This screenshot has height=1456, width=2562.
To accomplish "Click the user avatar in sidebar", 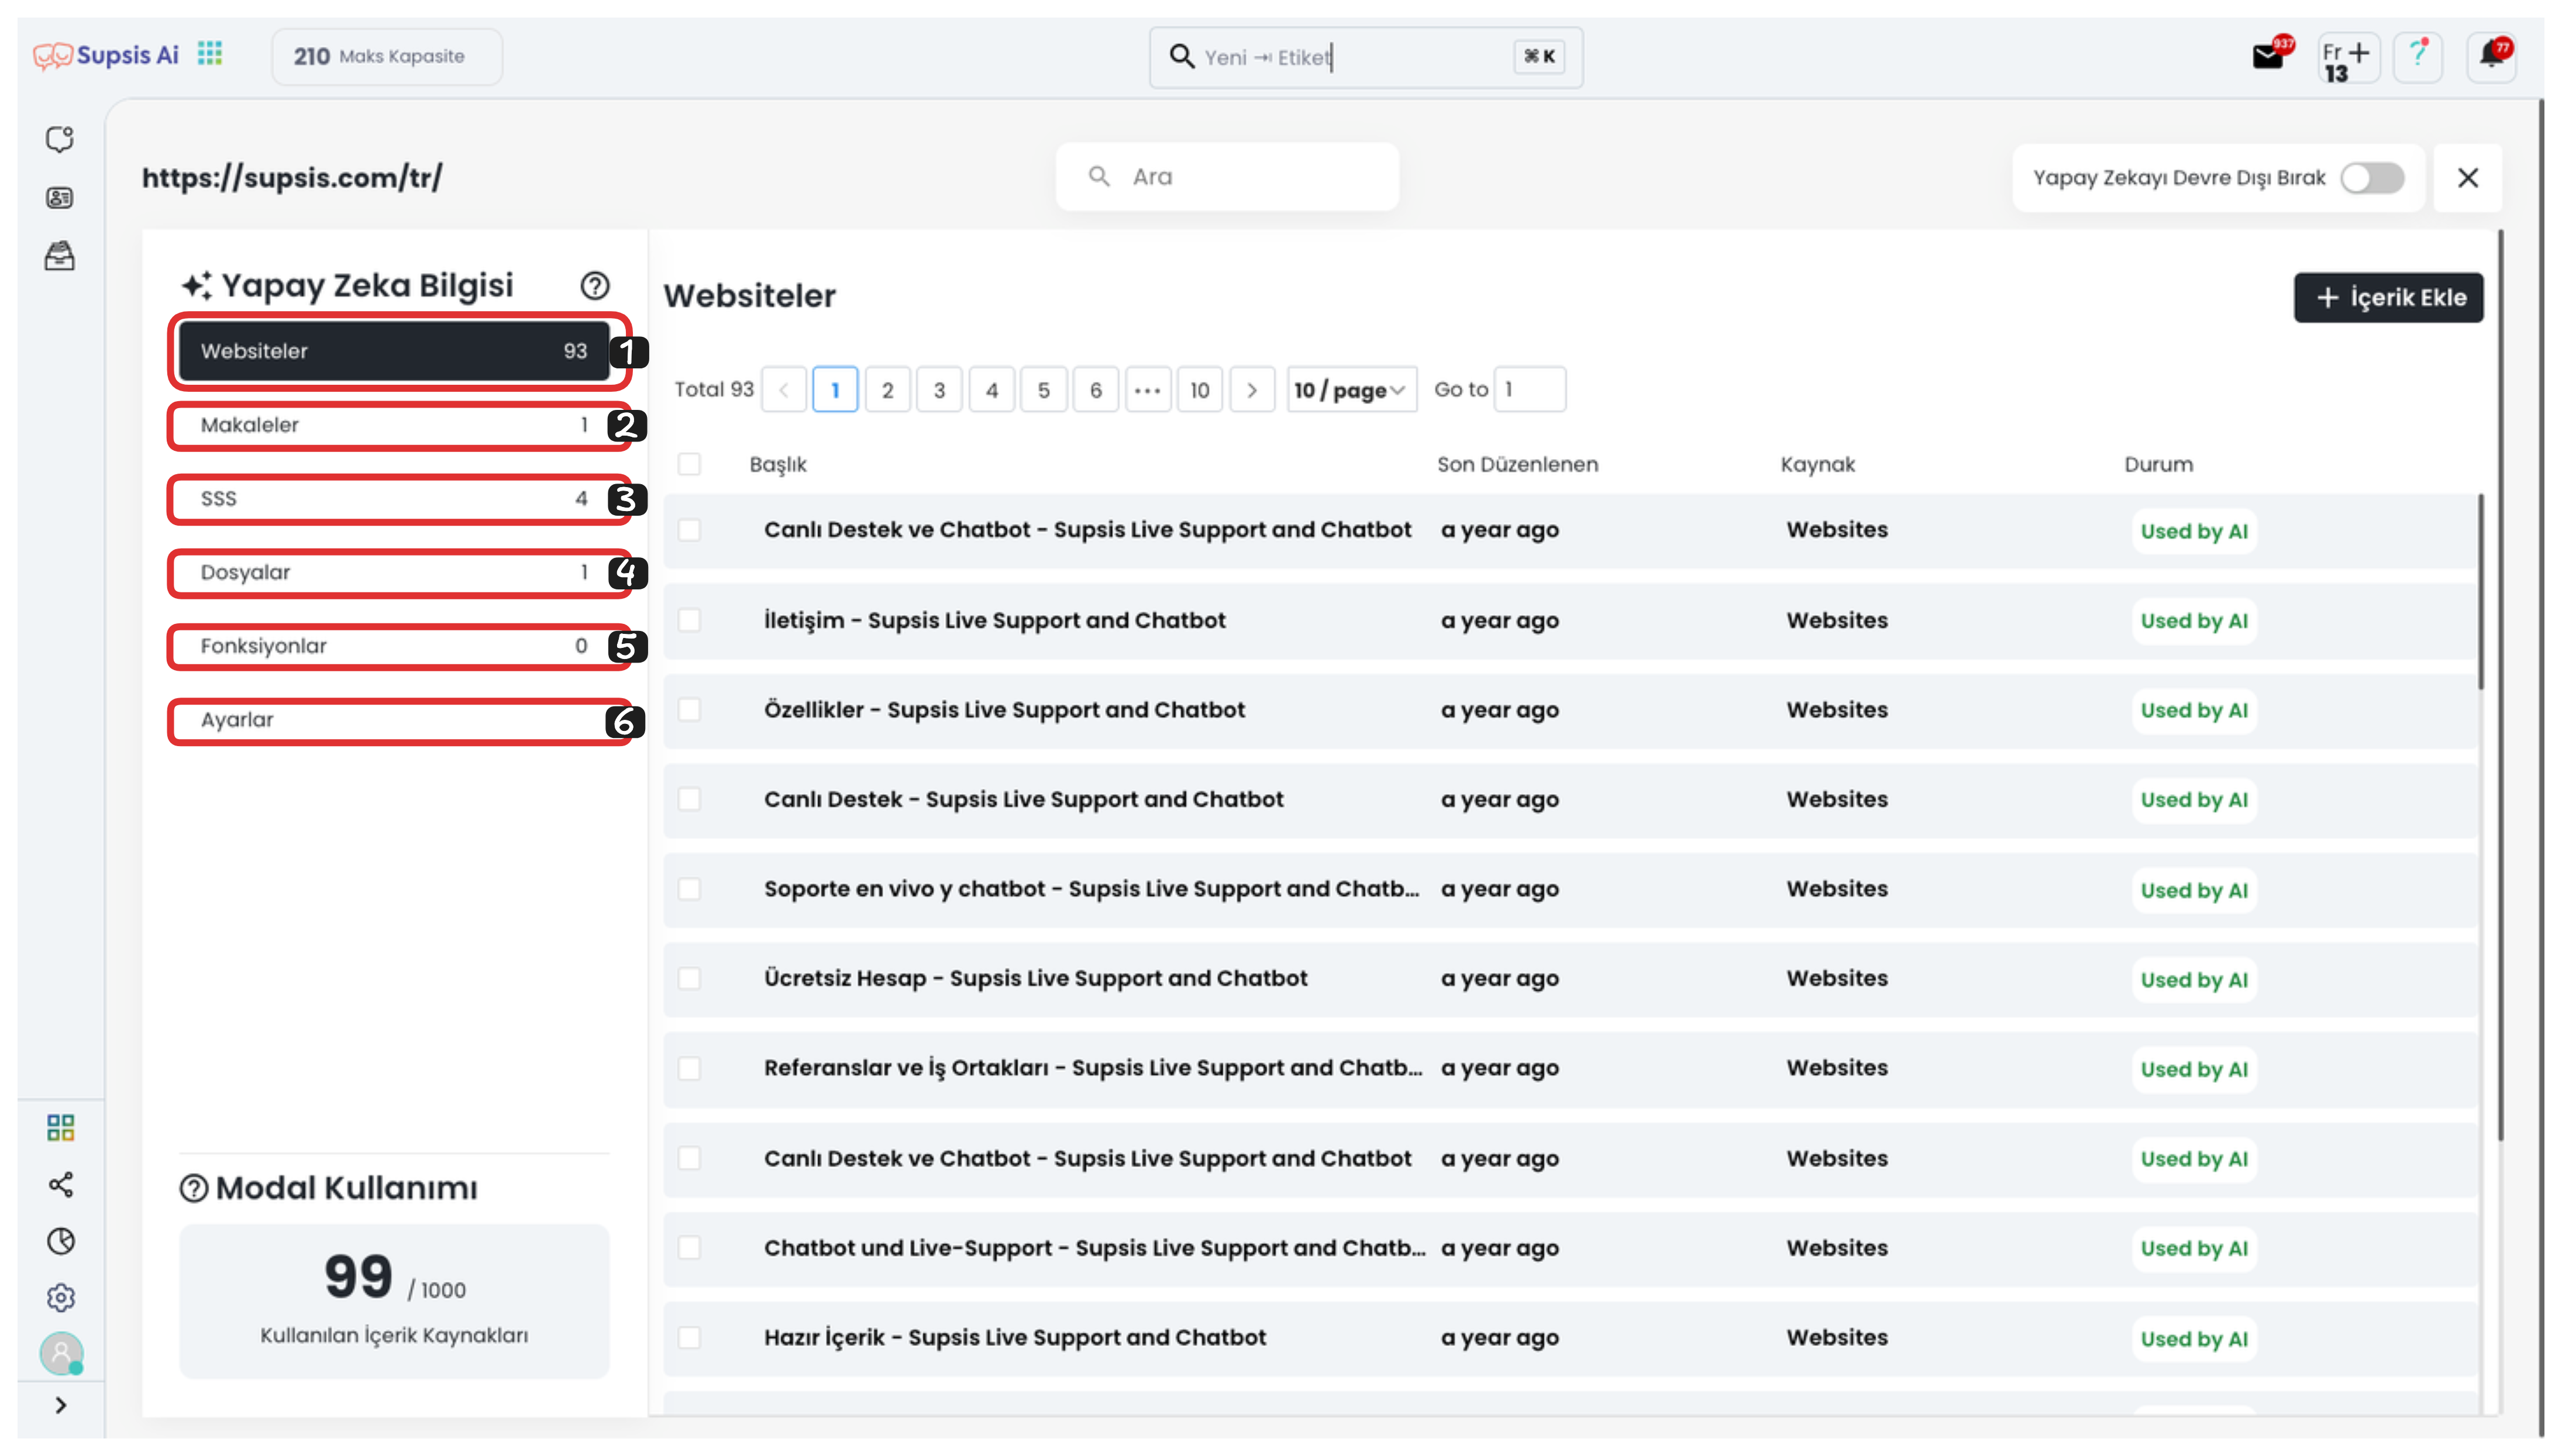I will click(61, 1353).
